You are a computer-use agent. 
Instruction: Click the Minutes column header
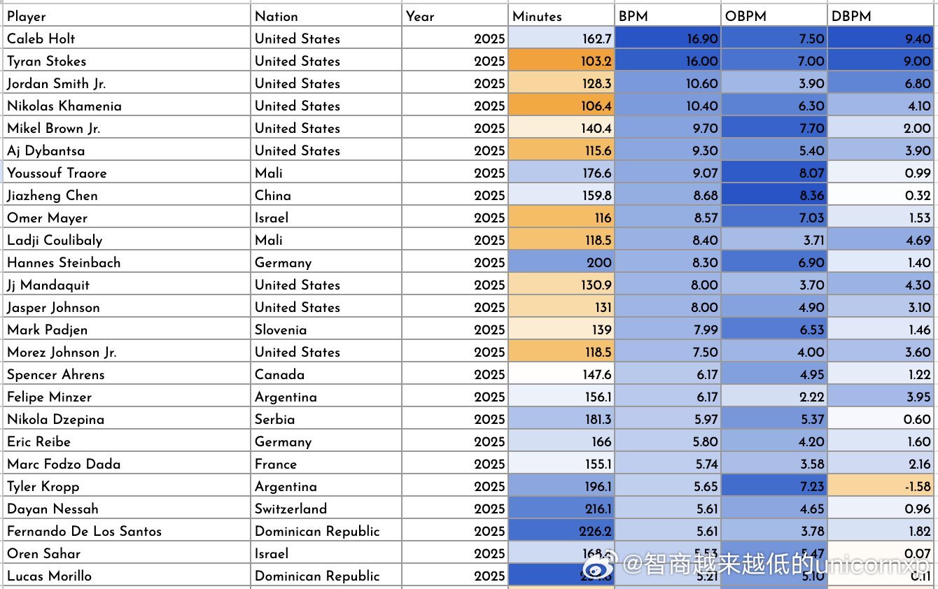(x=561, y=16)
